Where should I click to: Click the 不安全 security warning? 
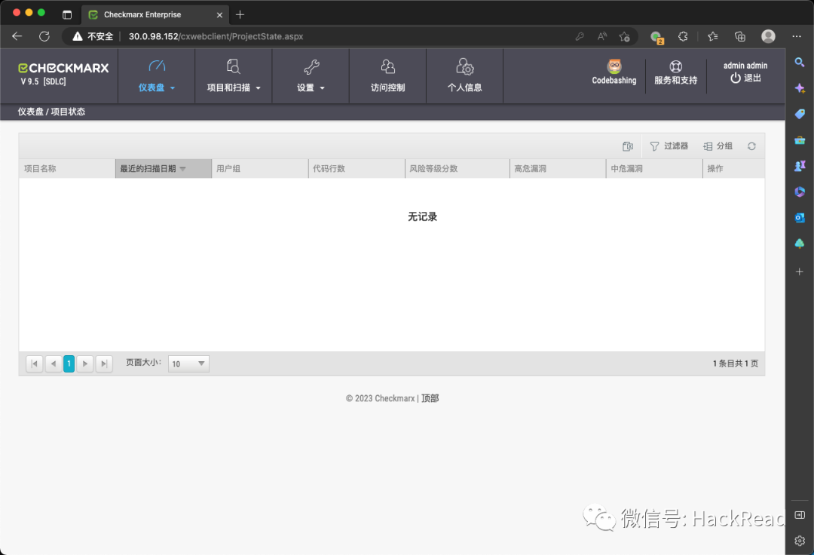click(x=93, y=36)
